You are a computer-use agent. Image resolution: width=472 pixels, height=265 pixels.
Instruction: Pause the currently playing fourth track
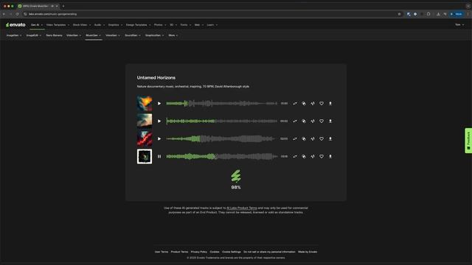coord(159,157)
